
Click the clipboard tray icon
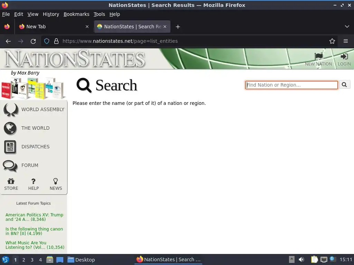pos(314,259)
